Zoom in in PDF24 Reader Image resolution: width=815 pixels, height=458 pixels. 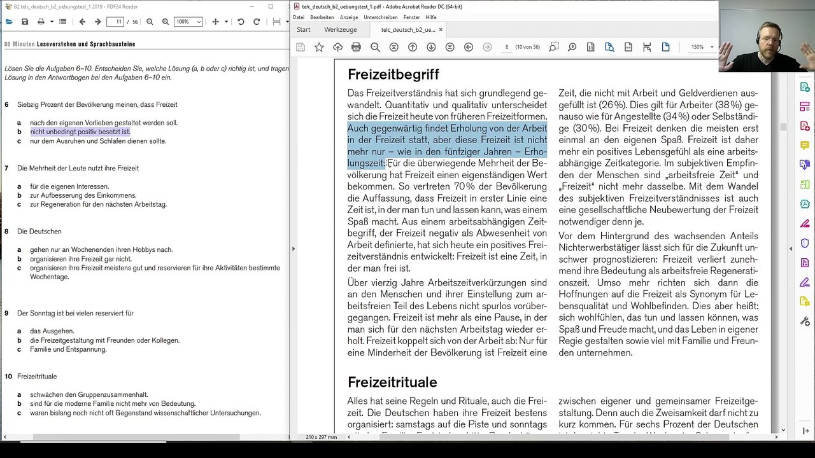pos(166,22)
